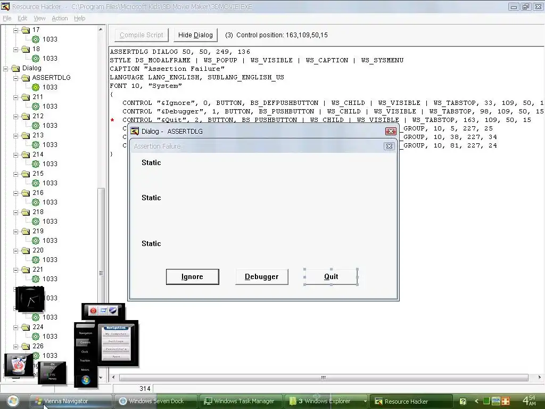Close the Dialog - ASSERTDLG preview window
Screen dimensions: 545x409
391,131
